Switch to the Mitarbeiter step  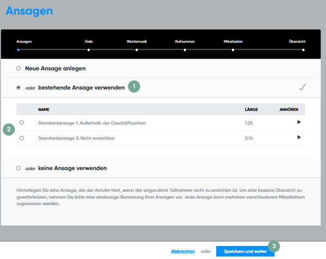pyautogui.click(x=233, y=49)
